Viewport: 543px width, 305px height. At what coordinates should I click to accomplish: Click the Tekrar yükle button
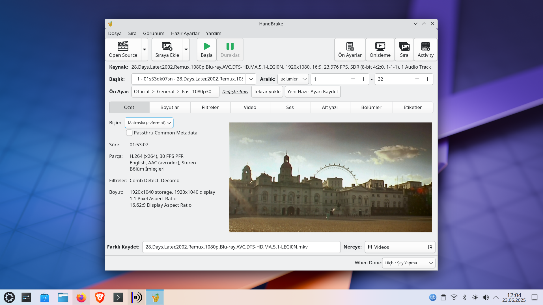pos(267,91)
